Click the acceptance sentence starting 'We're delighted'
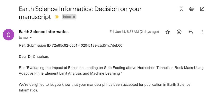The width and height of the screenshot is (206, 95). click(x=105, y=87)
